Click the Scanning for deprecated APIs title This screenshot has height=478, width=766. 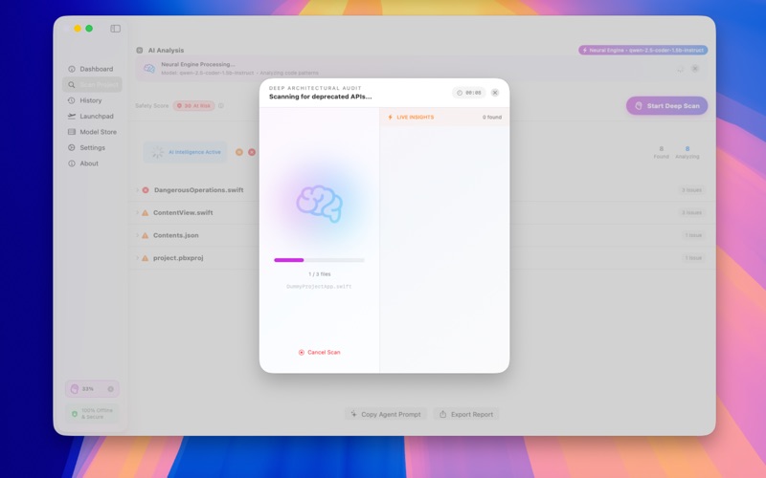point(320,97)
